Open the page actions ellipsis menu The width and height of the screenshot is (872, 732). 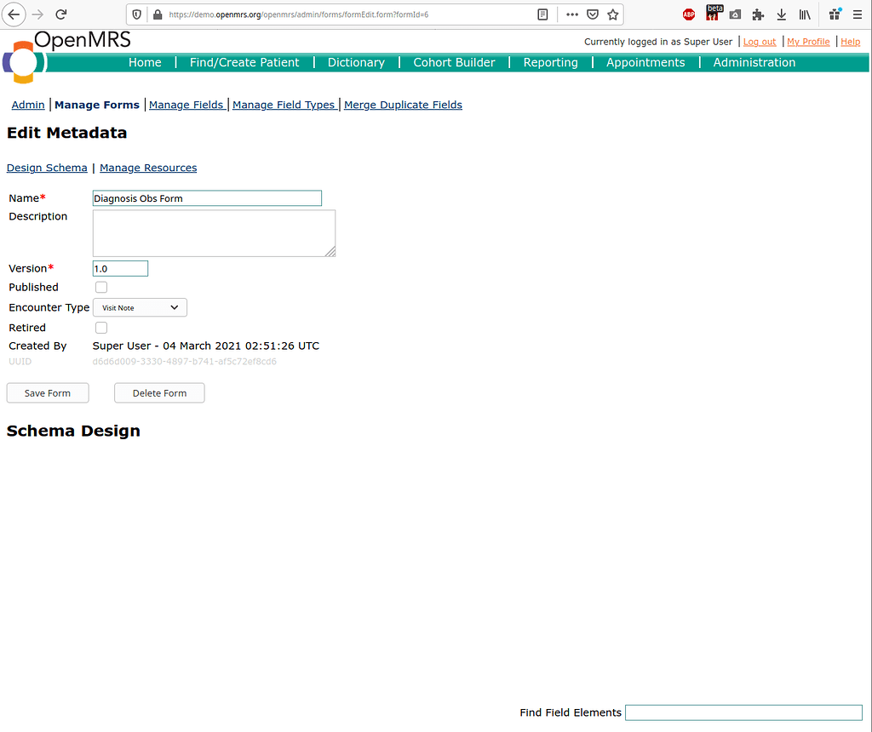click(571, 14)
